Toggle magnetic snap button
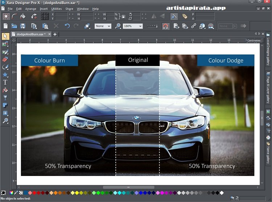 tap(166, 26)
